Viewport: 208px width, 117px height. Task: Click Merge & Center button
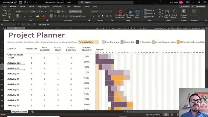pyautogui.click(x=78, y=16)
